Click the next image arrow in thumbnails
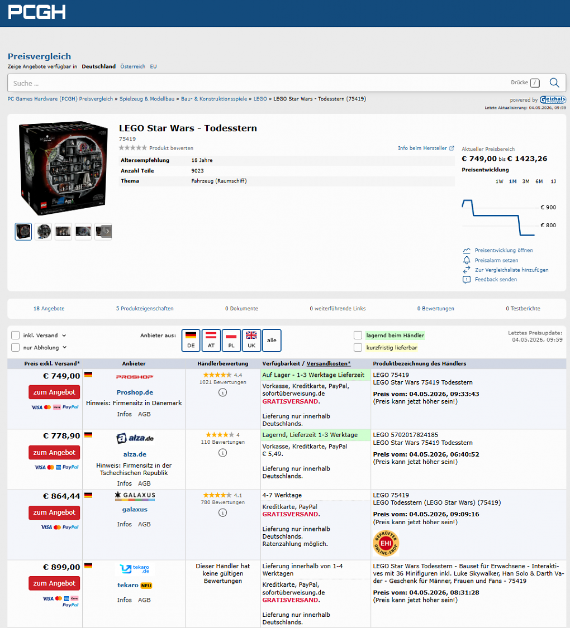The height and width of the screenshot is (628, 570). (x=107, y=231)
